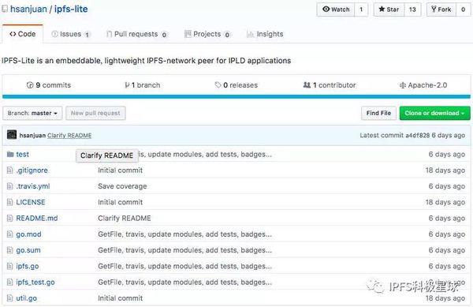Click 18 days ago in .gitignore row
The width and height of the screenshot is (473, 307).
(445, 170)
